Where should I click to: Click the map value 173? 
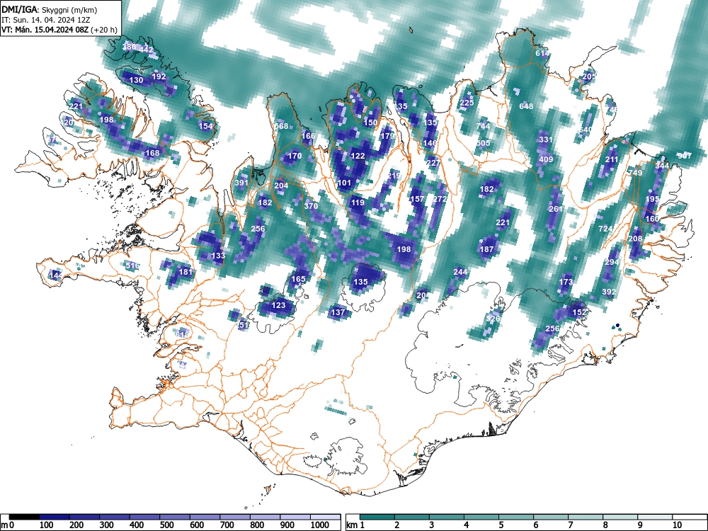pos(566,282)
